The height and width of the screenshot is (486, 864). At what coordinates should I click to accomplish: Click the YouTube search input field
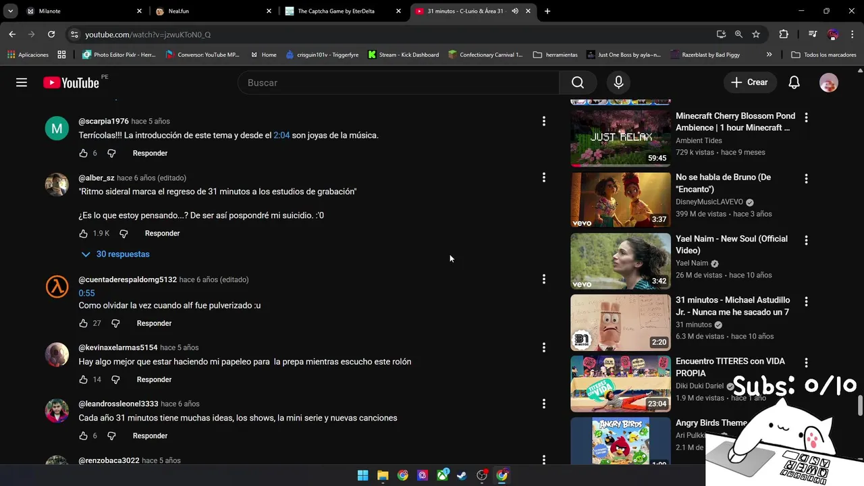398,82
